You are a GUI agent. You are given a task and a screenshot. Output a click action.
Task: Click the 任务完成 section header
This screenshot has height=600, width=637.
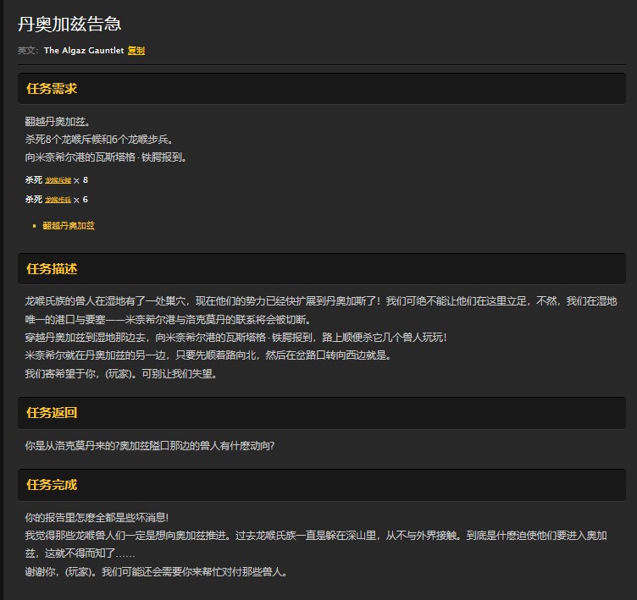(52, 485)
